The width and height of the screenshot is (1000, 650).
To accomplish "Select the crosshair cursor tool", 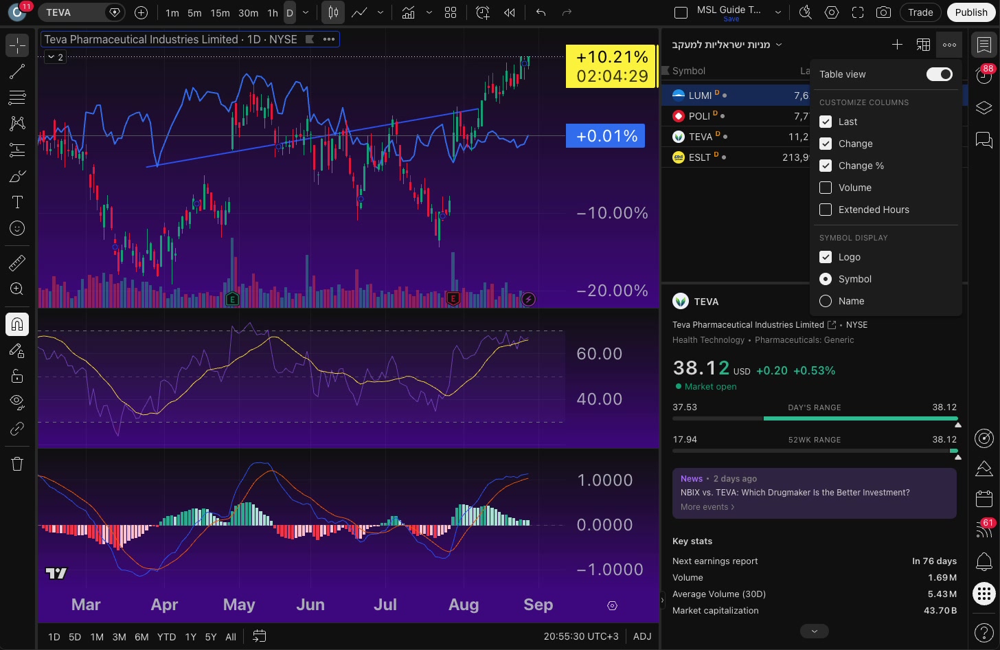I will [17, 45].
